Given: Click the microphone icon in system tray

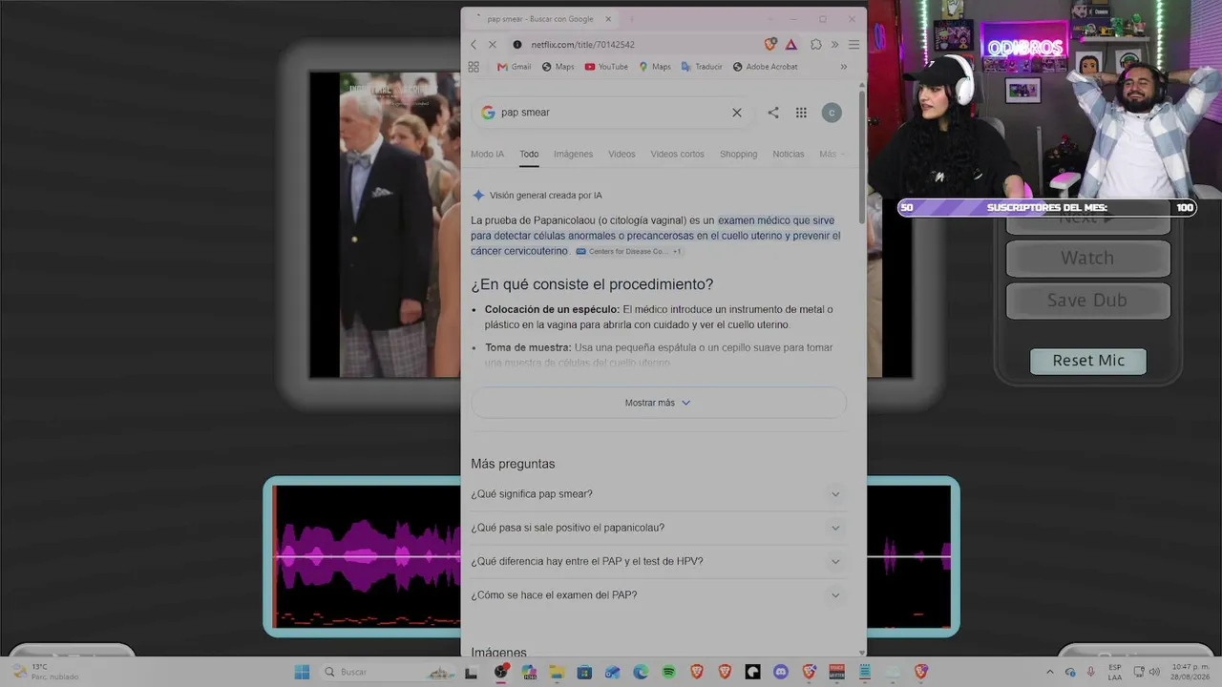Looking at the screenshot, I should point(1091,672).
